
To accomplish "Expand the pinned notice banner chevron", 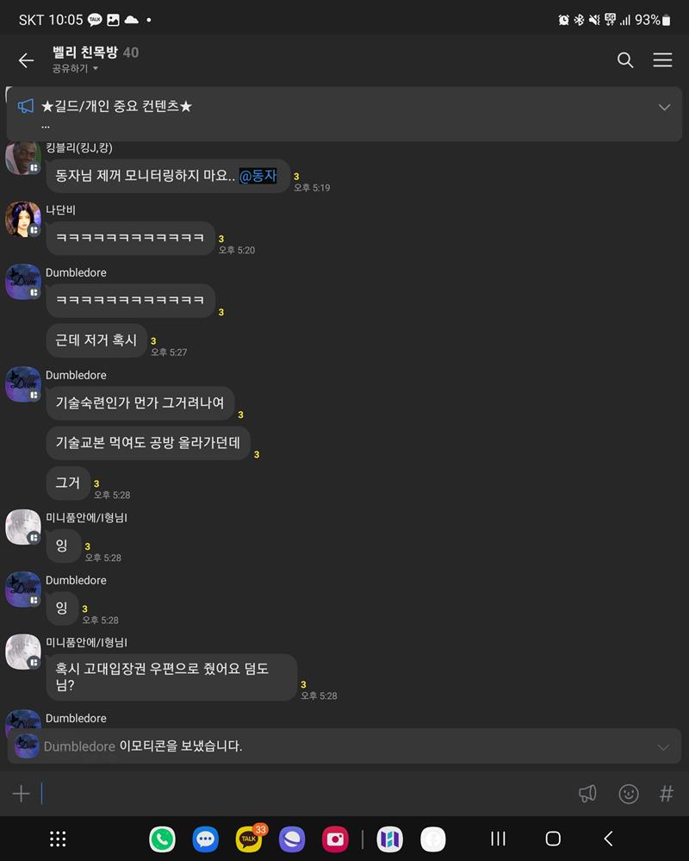I will click(x=664, y=107).
